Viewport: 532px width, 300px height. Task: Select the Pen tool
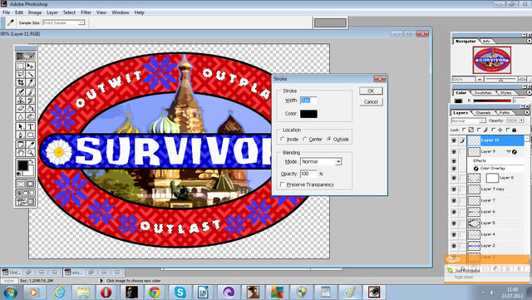click(x=21, y=135)
